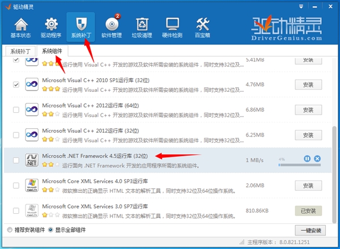Screen dimensions: 340x249
Task: Switch to the 系统组件 sub-tab
Action: pyautogui.click(x=52, y=51)
